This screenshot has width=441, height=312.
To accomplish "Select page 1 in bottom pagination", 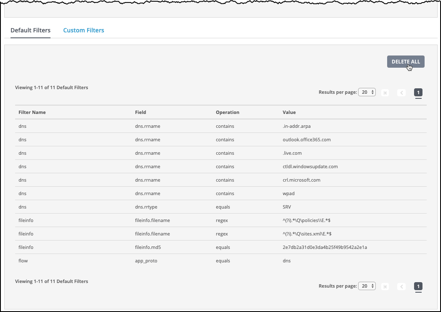I will point(418,286).
